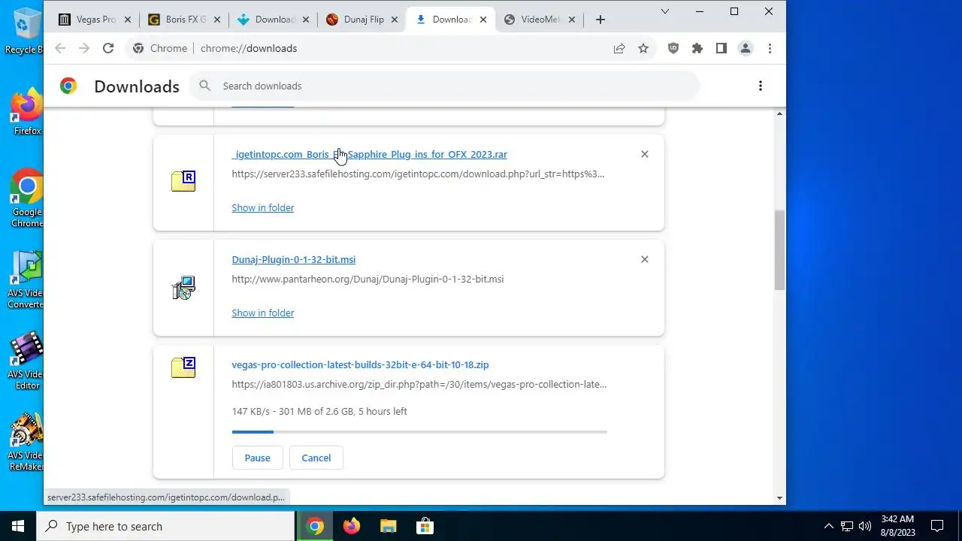Click the MSI installer file icon

(183, 288)
